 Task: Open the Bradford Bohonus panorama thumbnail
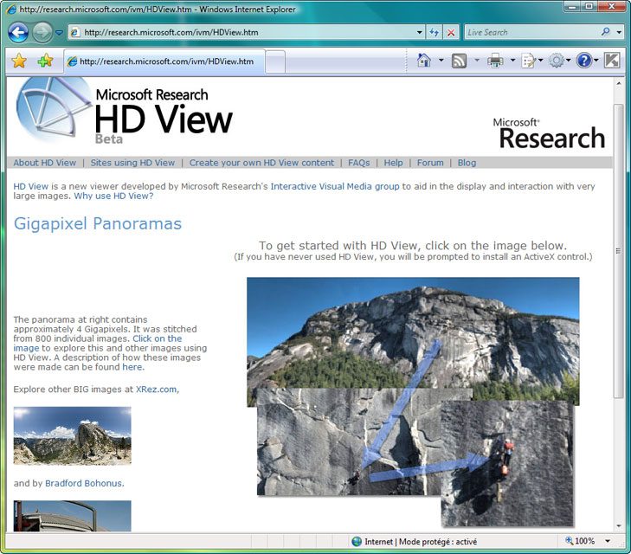click(x=73, y=516)
